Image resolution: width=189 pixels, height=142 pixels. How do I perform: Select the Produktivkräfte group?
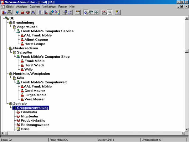(x=33, y=120)
